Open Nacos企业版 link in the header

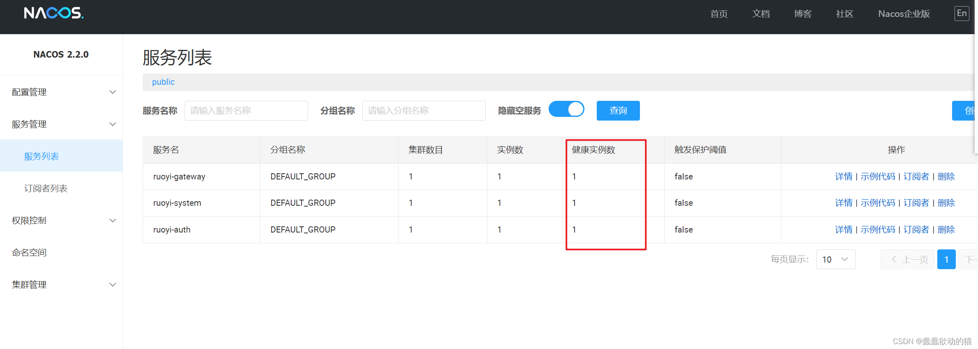click(904, 14)
